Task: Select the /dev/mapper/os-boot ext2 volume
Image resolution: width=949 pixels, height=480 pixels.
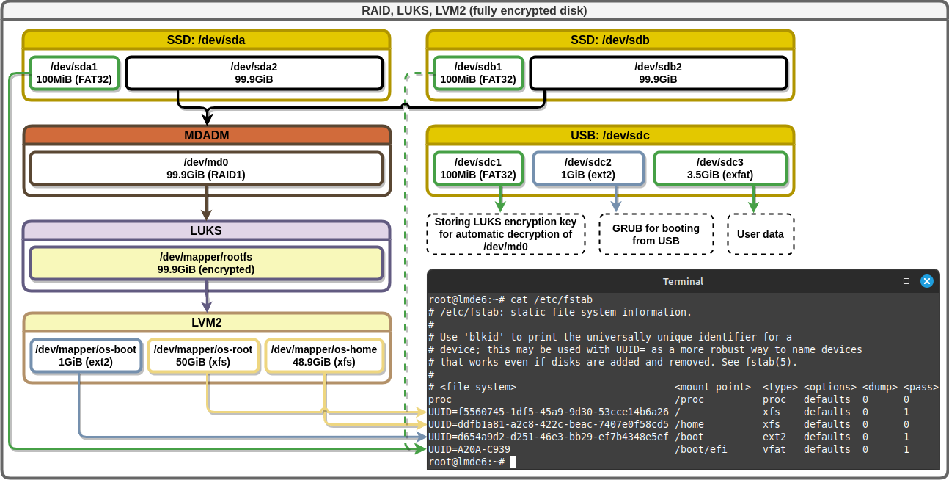Action: 86,355
